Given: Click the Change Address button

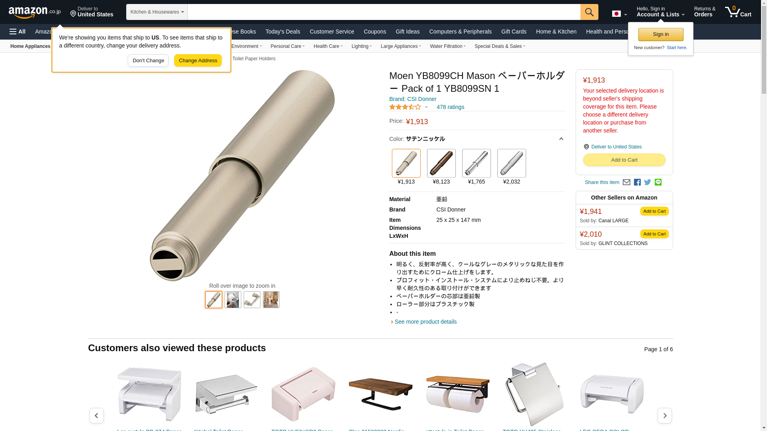Looking at the screenshot, I should pos(198,61).
